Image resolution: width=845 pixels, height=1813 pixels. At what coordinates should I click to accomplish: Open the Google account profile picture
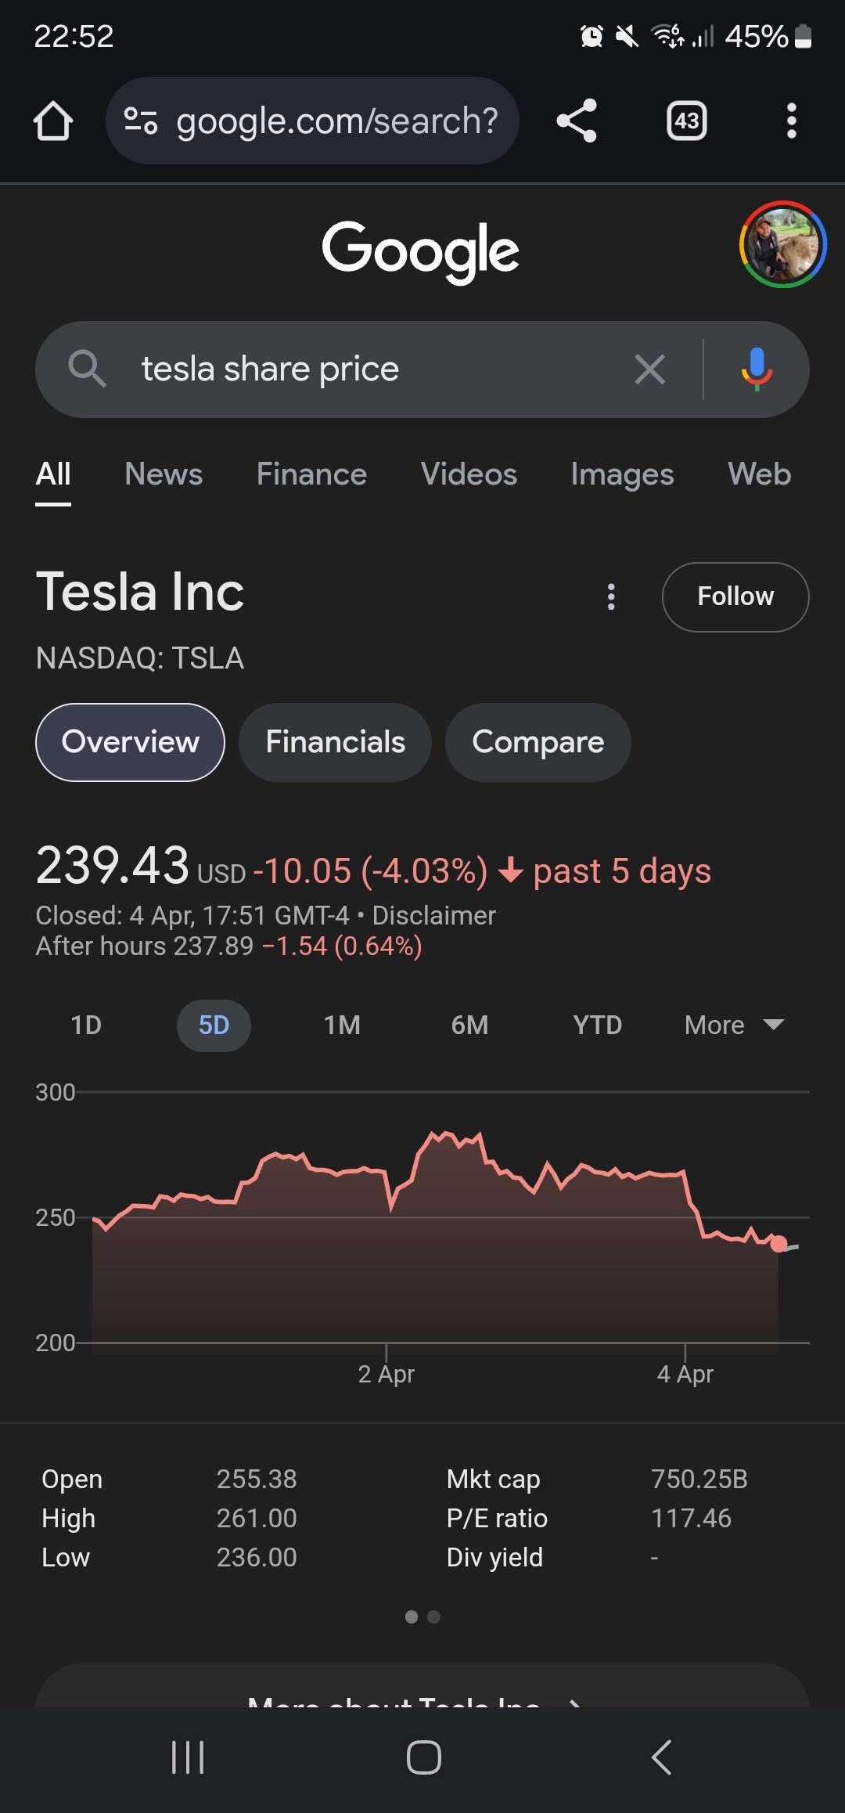[782, 244]
